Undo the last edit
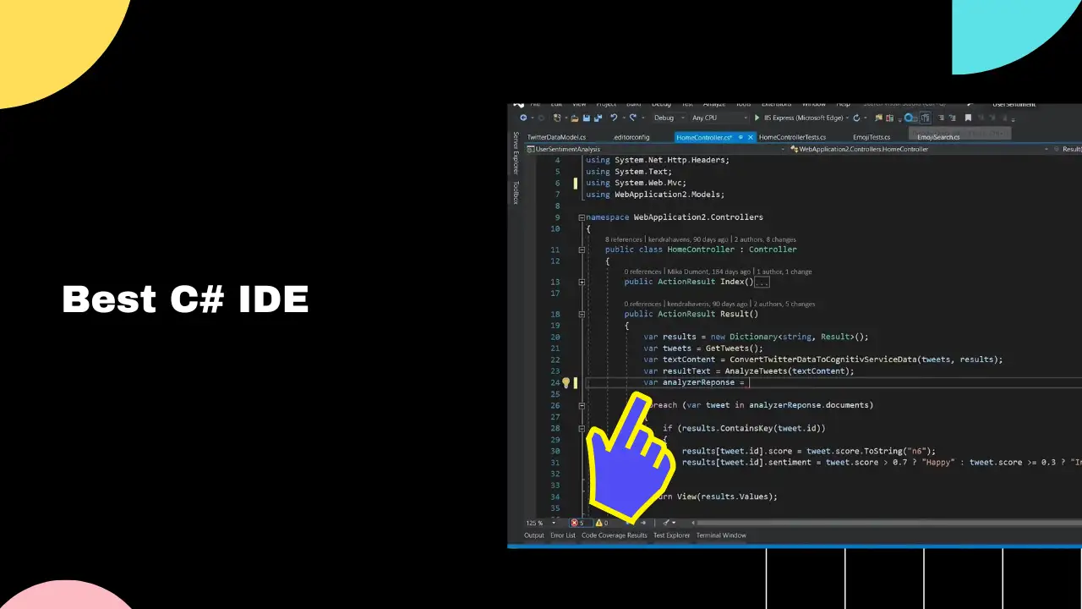 coord(614,118)
